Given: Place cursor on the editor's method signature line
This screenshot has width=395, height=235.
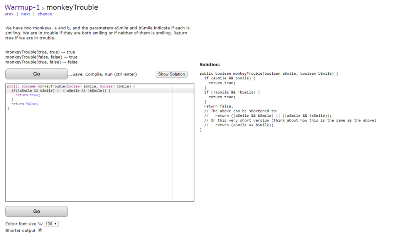Looking at the screenshot, I should tap(71, 86).
